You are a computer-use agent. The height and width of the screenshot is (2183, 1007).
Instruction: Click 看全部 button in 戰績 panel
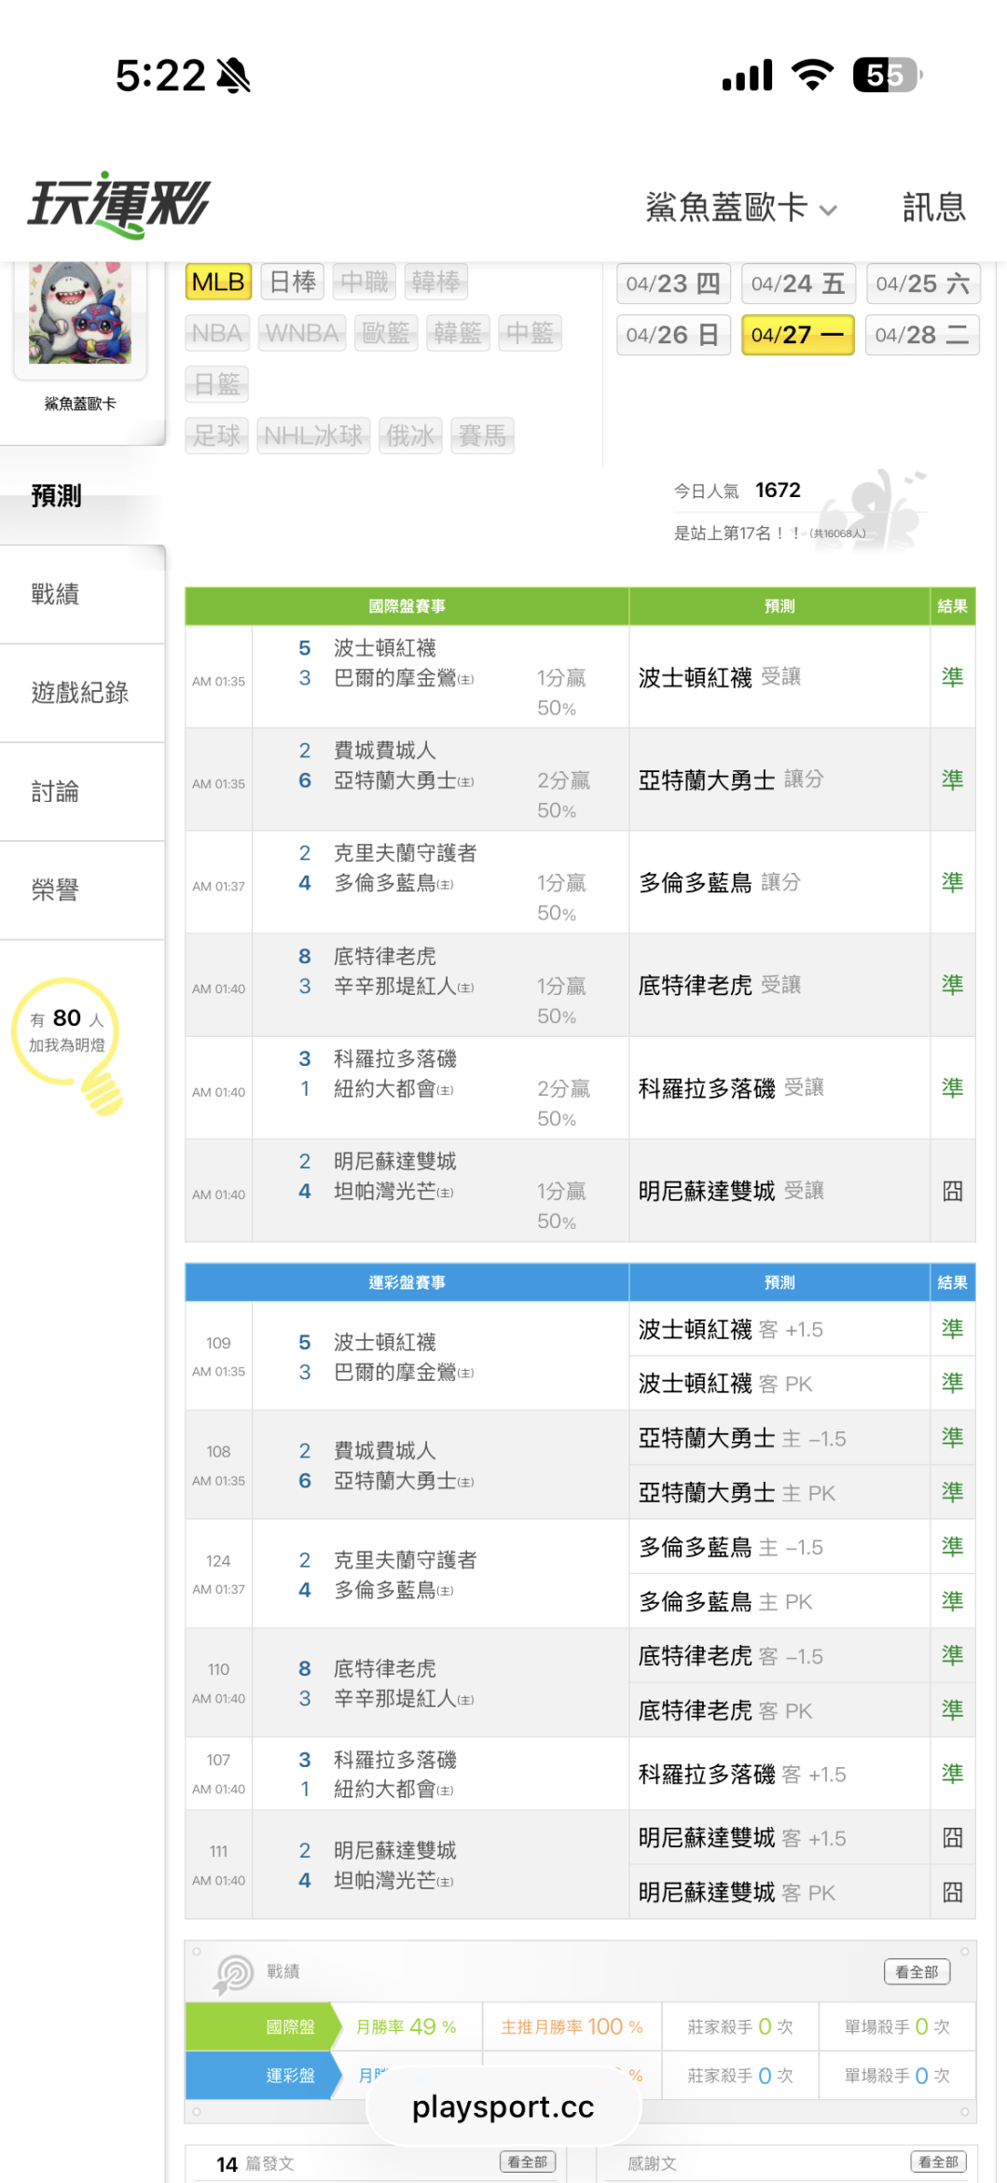coord(917,1972)
